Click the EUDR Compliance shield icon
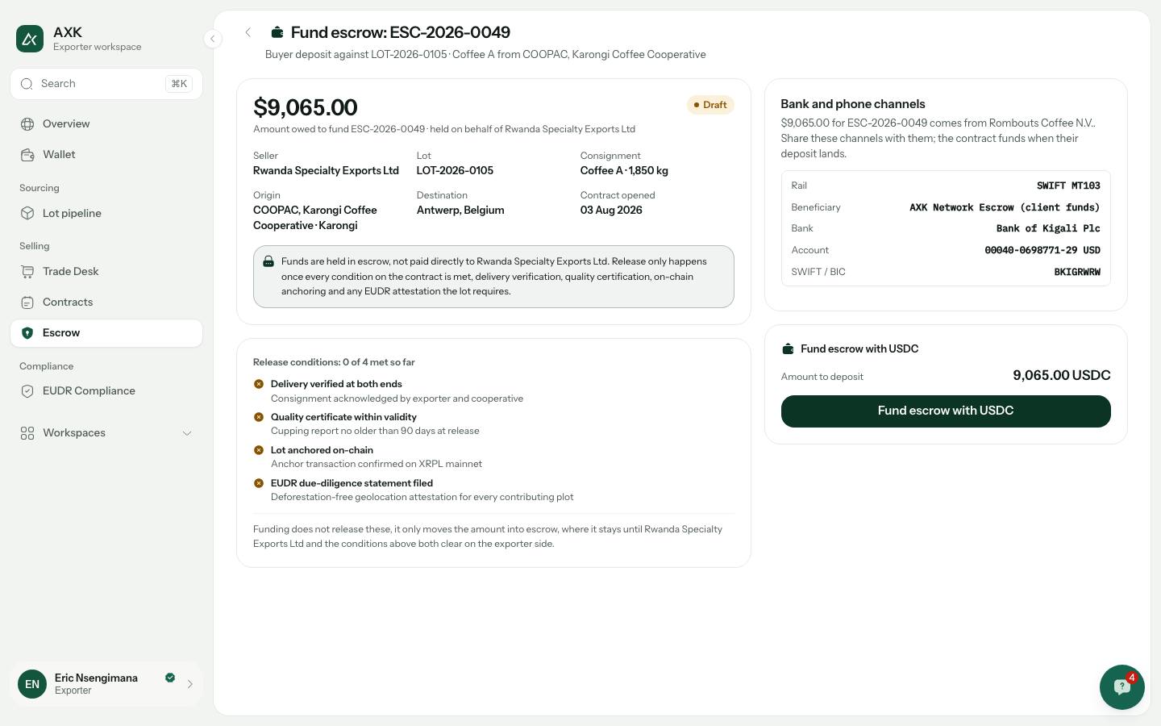 point(27,391)
